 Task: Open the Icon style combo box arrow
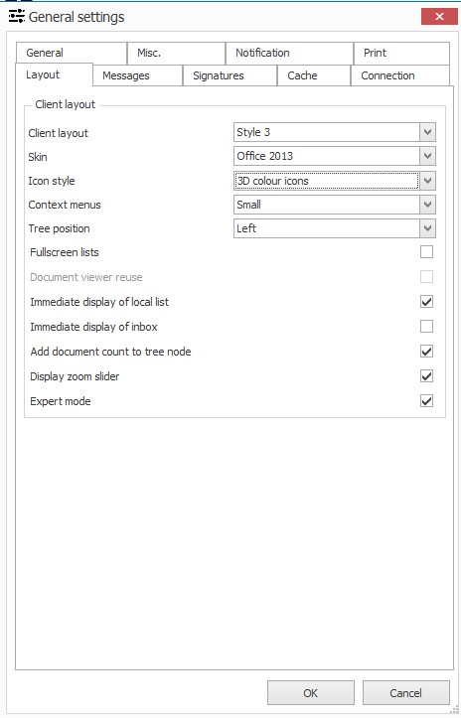[x=427, y=181]
